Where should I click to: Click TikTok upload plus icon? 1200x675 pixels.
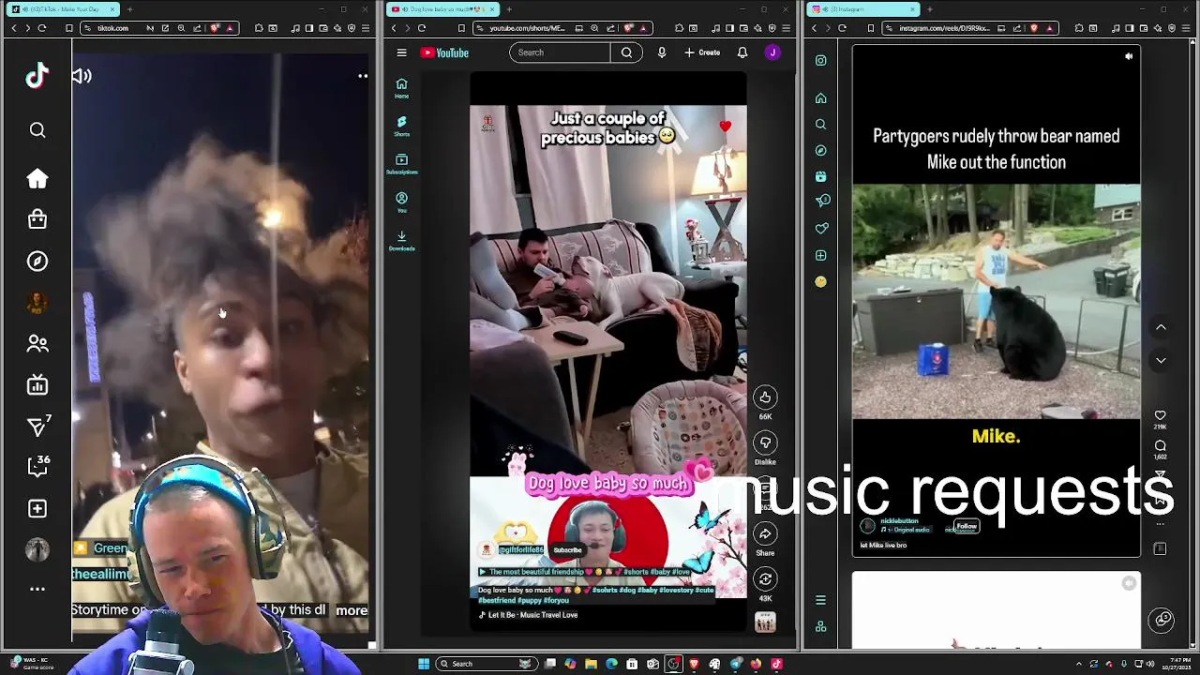37,508
